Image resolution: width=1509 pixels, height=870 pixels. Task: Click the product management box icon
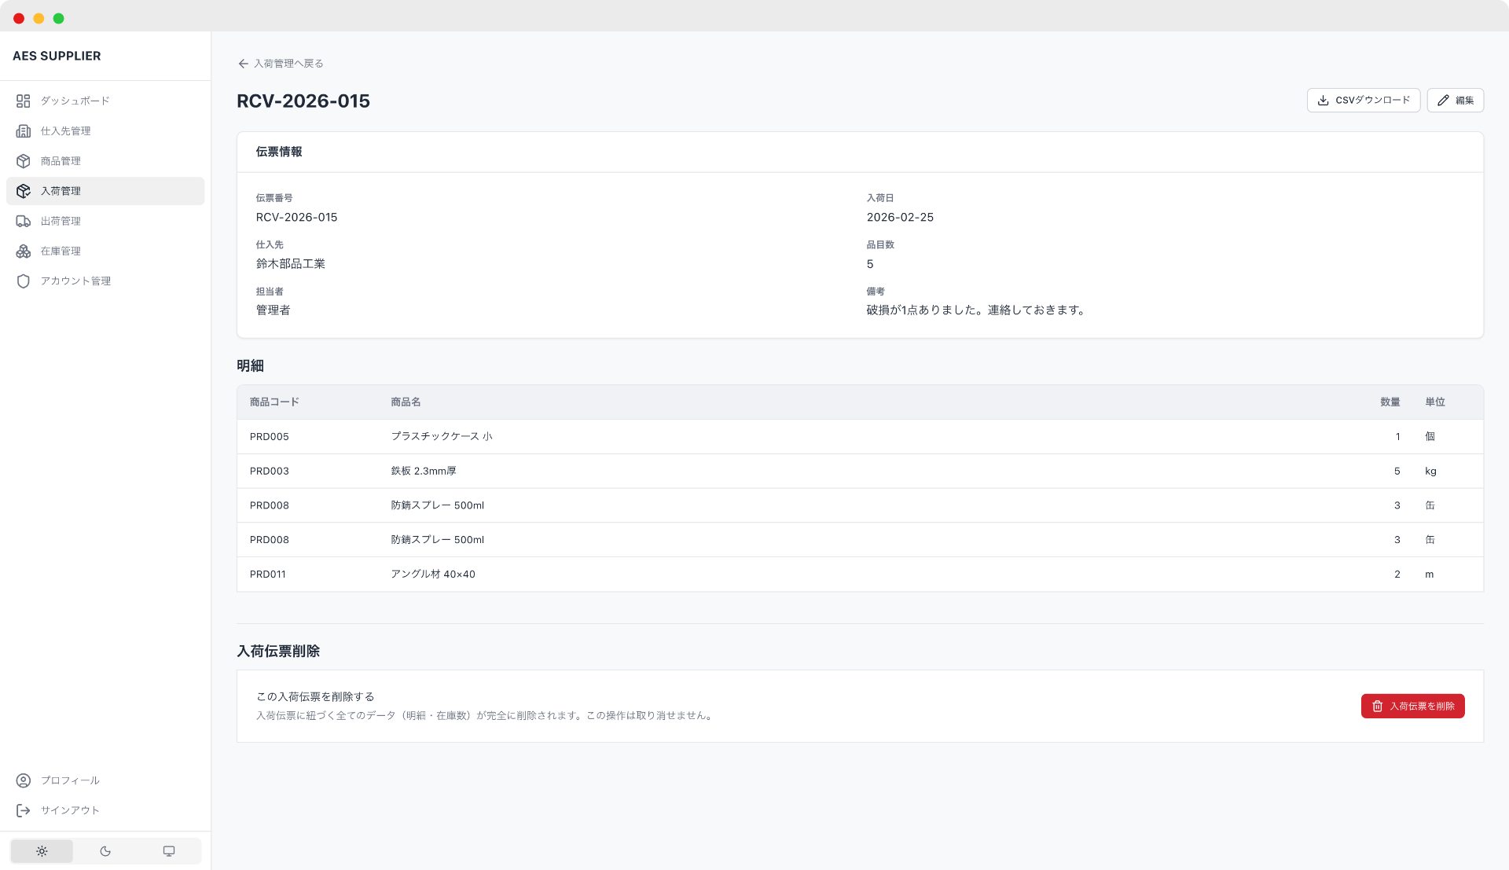(x=24, y=161)
